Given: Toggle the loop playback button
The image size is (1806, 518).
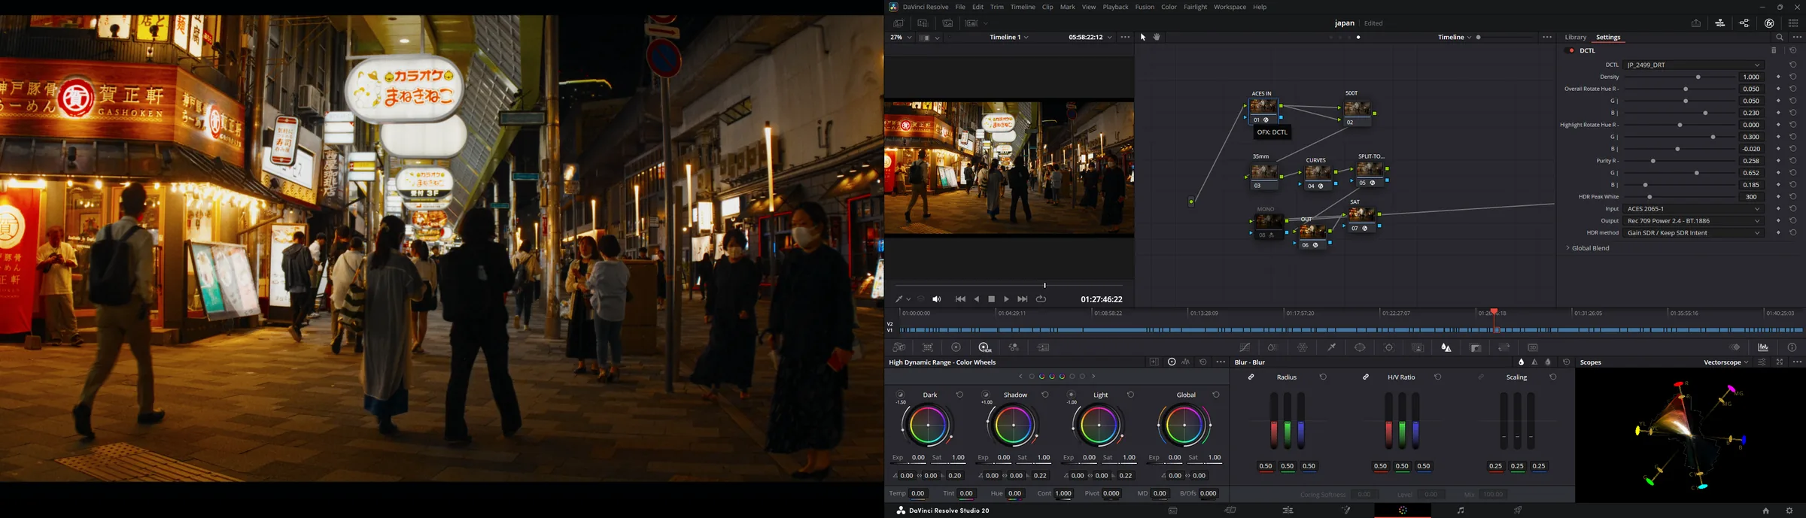Looking at the screenshot, I should (x=1041, y=299).
